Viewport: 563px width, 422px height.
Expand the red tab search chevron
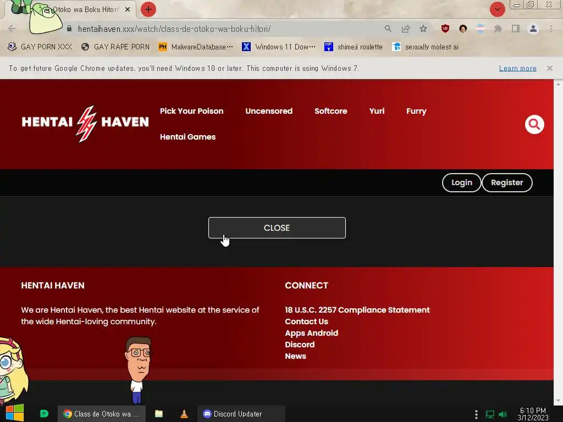497,9
